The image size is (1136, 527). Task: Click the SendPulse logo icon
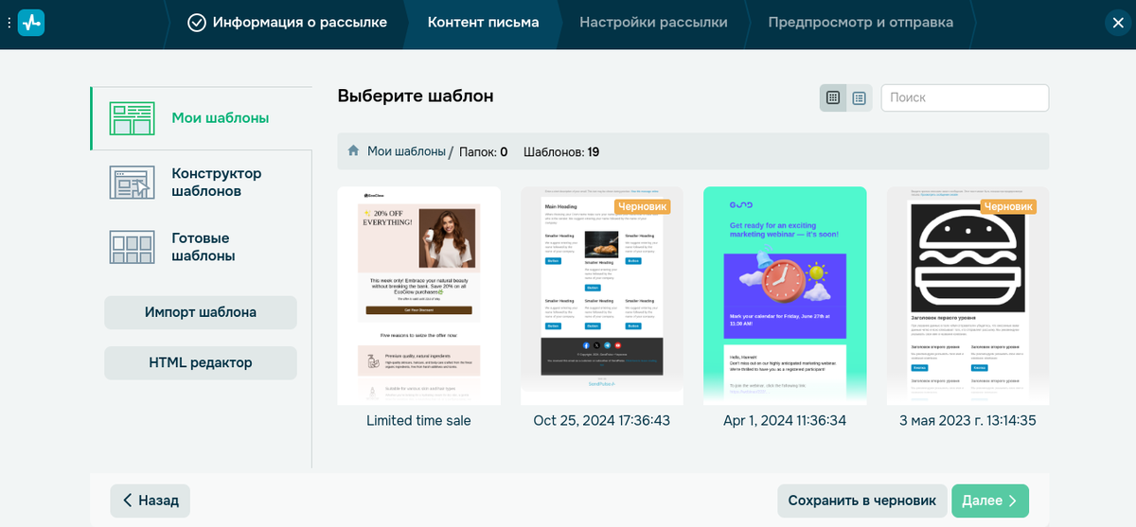(x=31, y=23)
